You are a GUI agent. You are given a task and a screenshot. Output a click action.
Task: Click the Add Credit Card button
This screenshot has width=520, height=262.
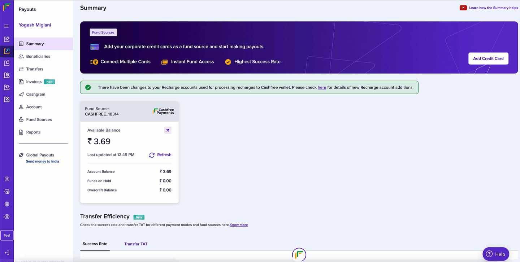coord(488,58)
